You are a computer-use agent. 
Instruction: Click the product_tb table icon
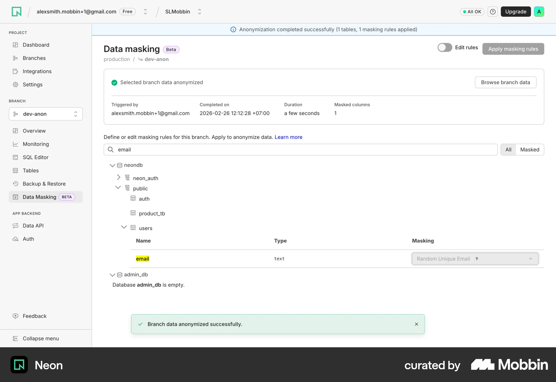(x=133, y=213)
